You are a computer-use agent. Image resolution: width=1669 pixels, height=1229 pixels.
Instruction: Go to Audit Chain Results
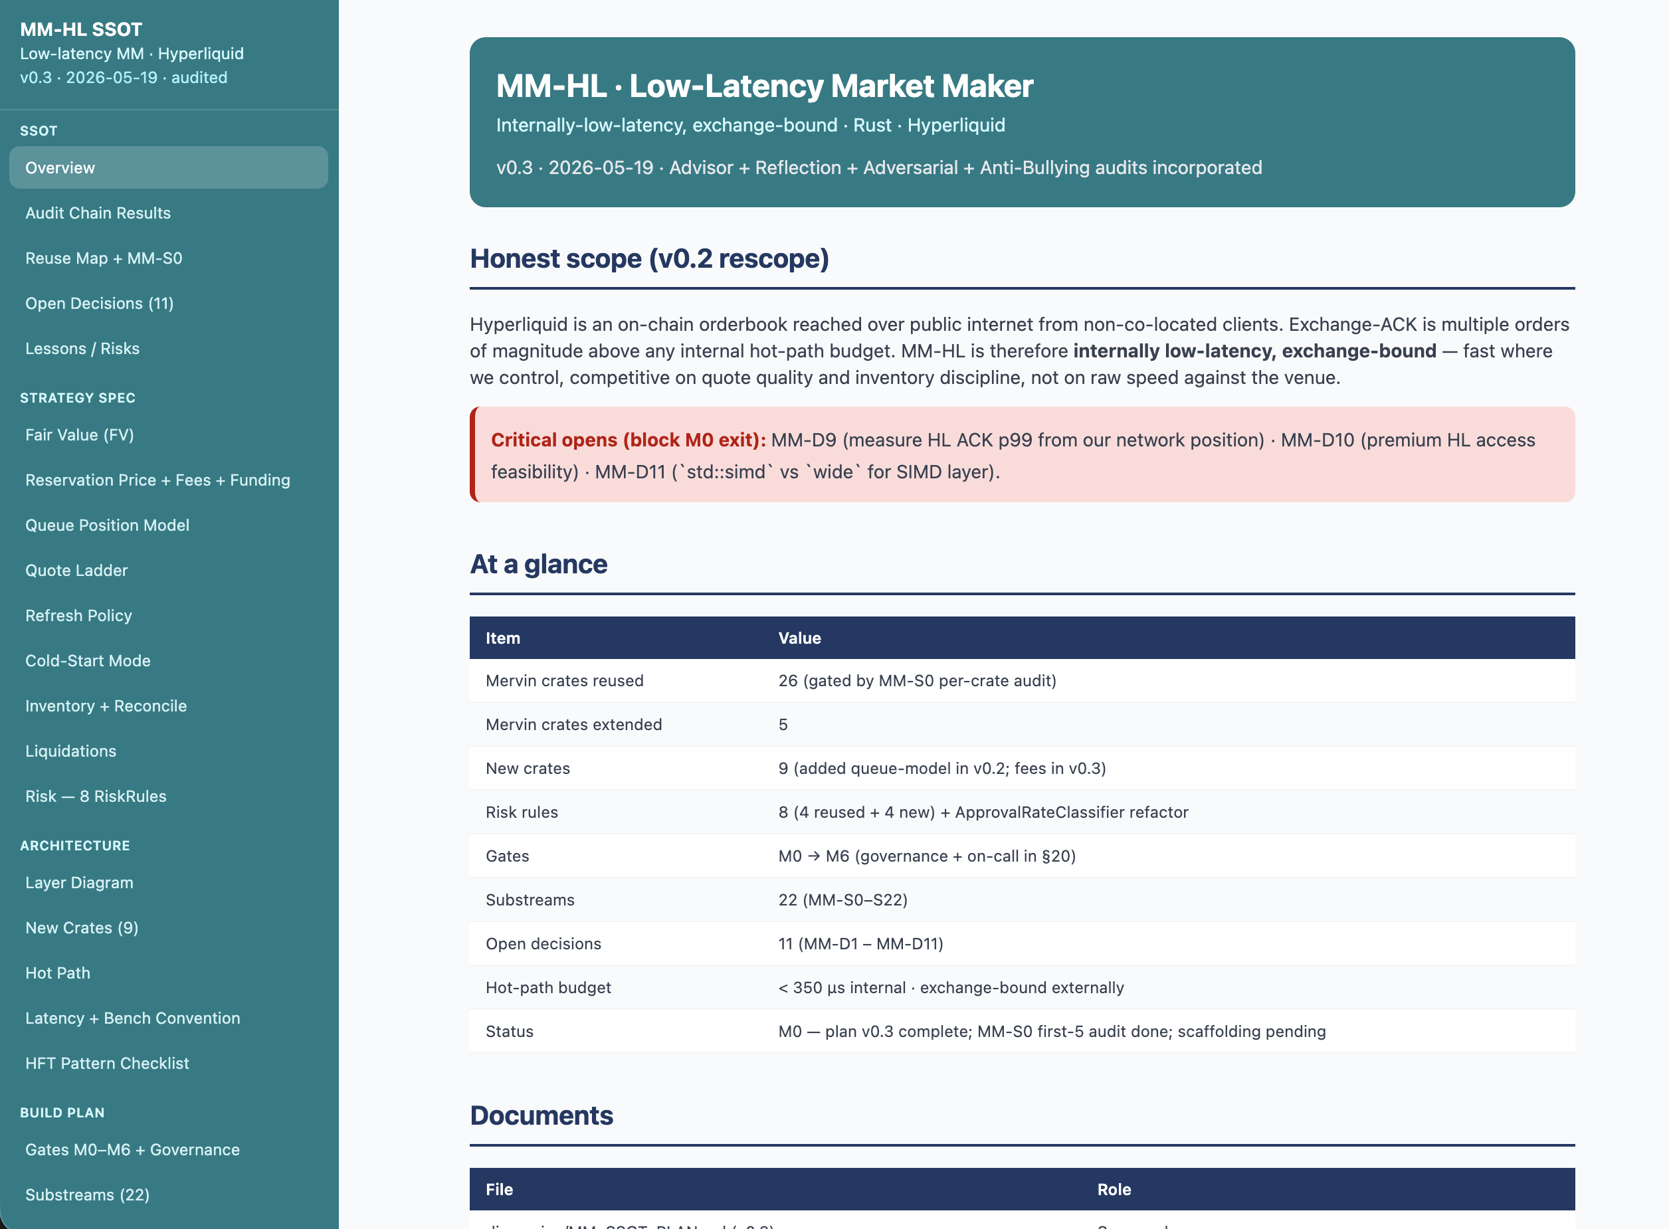[168, 213]
